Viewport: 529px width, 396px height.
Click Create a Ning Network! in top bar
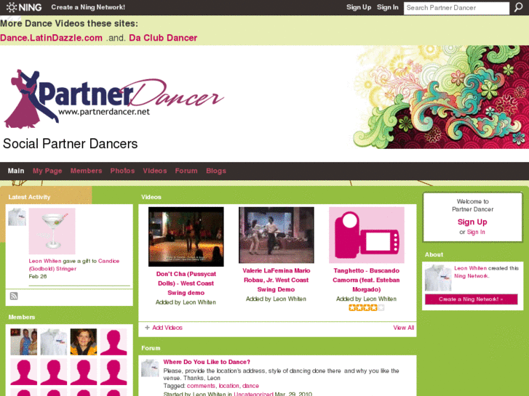[x=88, y=7]
